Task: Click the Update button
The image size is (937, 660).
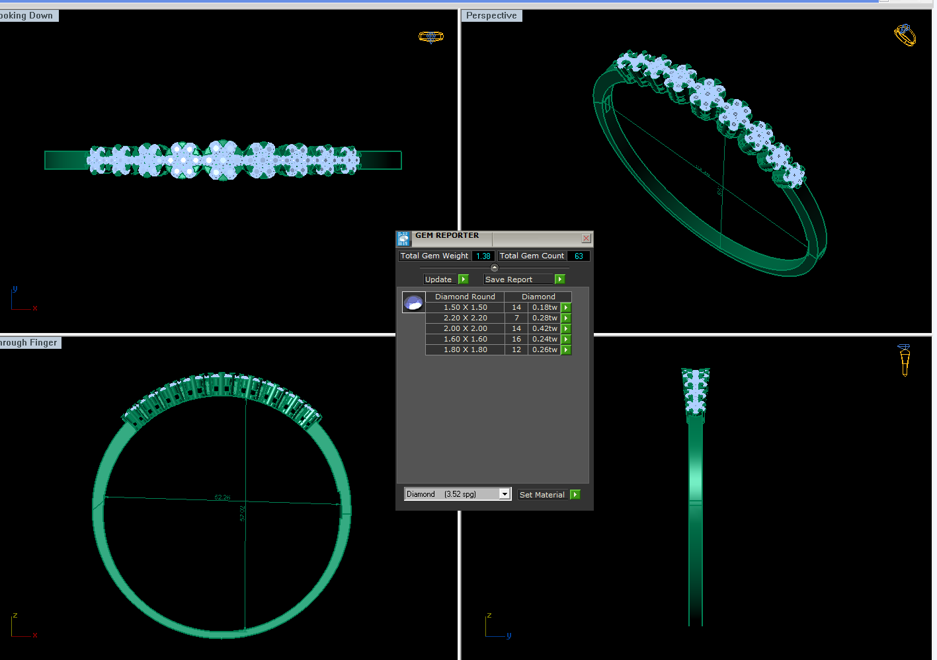Action: [440, 279]
